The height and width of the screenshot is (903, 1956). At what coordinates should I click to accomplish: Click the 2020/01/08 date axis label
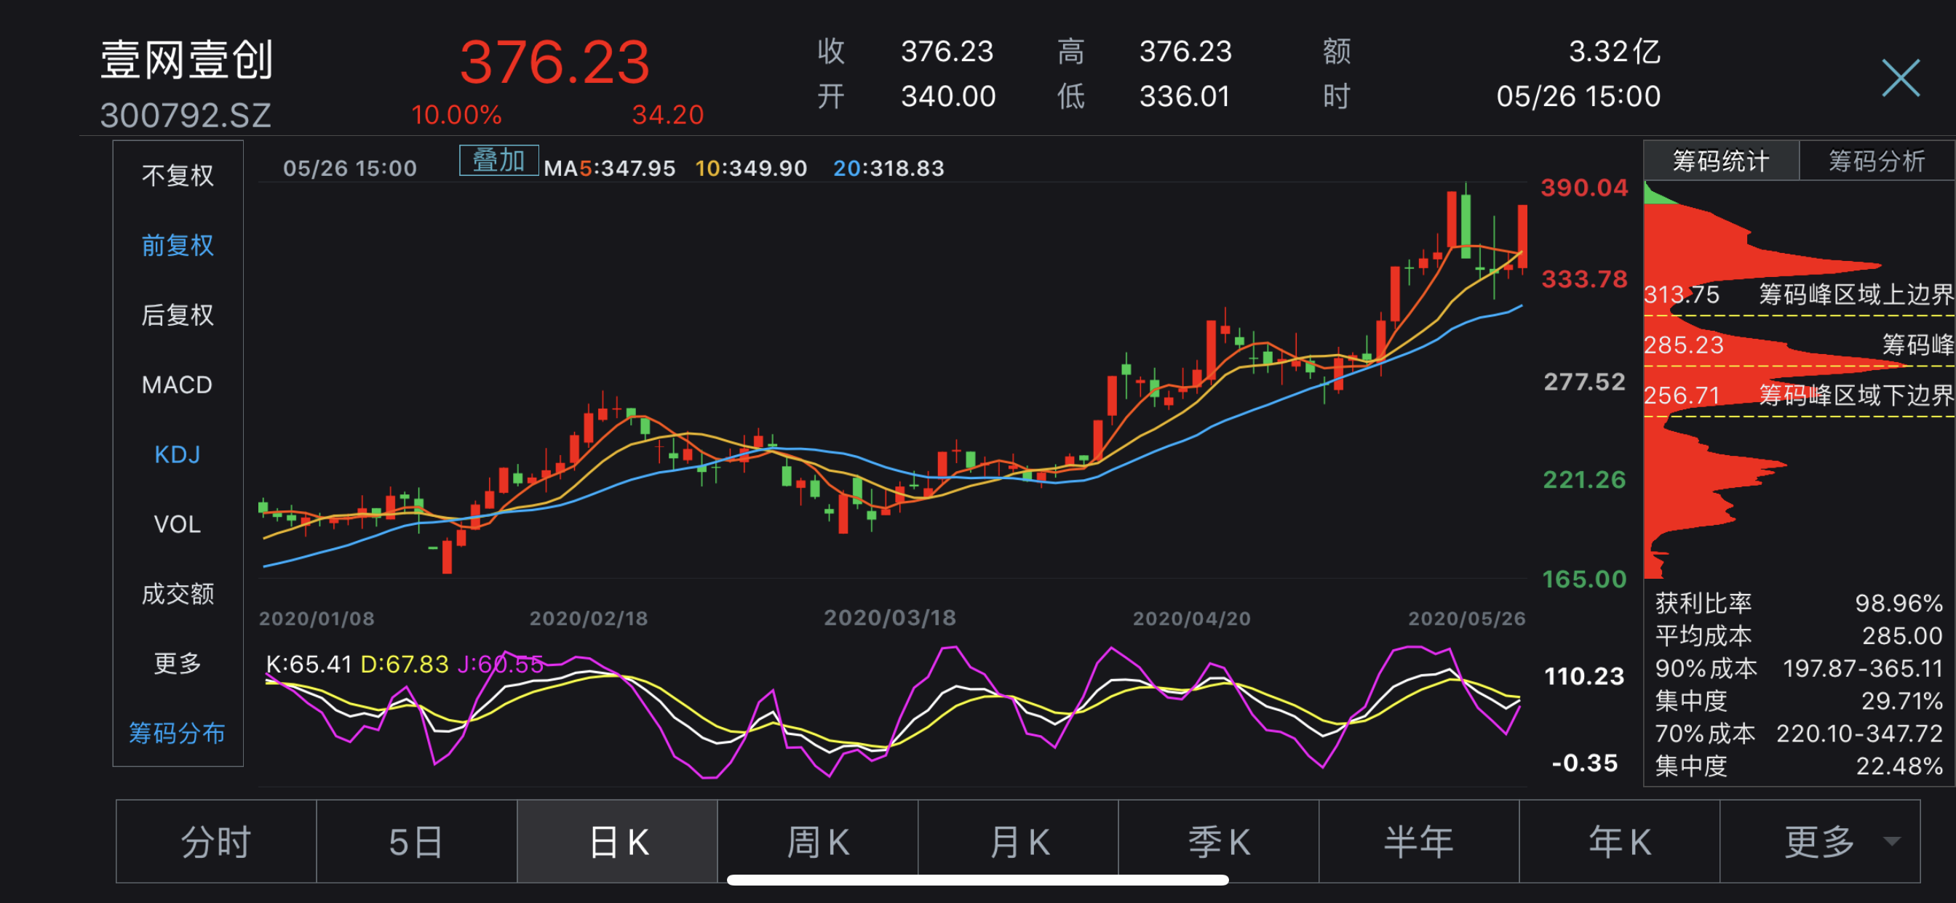(317, 619)
